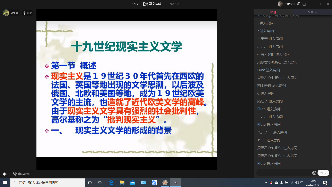Viewport: 332px width, 187px height.
Task: Click the presenter avatar at top left
Action: coord(6,13)
